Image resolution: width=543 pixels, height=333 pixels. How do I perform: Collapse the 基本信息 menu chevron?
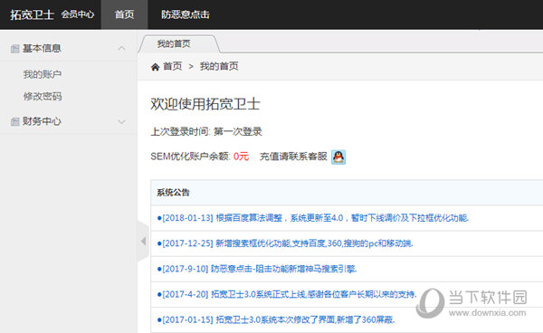tap(121, 48)
